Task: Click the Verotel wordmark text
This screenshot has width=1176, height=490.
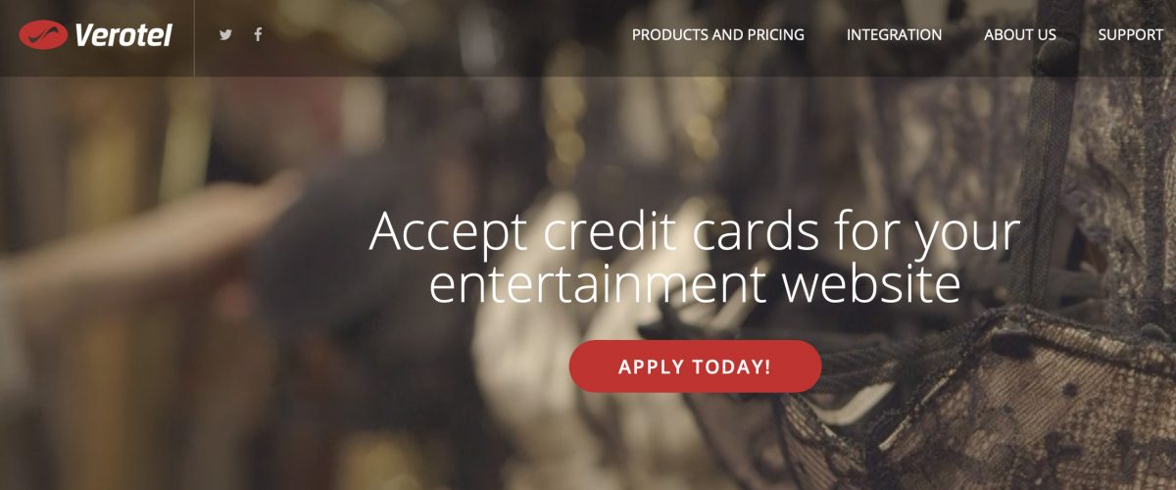Action: (122, 35)
